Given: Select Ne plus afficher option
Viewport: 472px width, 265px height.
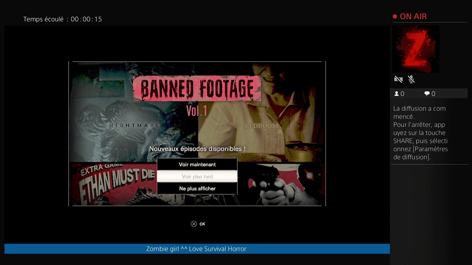Looking at the screenshot, I should click(197, 189).
